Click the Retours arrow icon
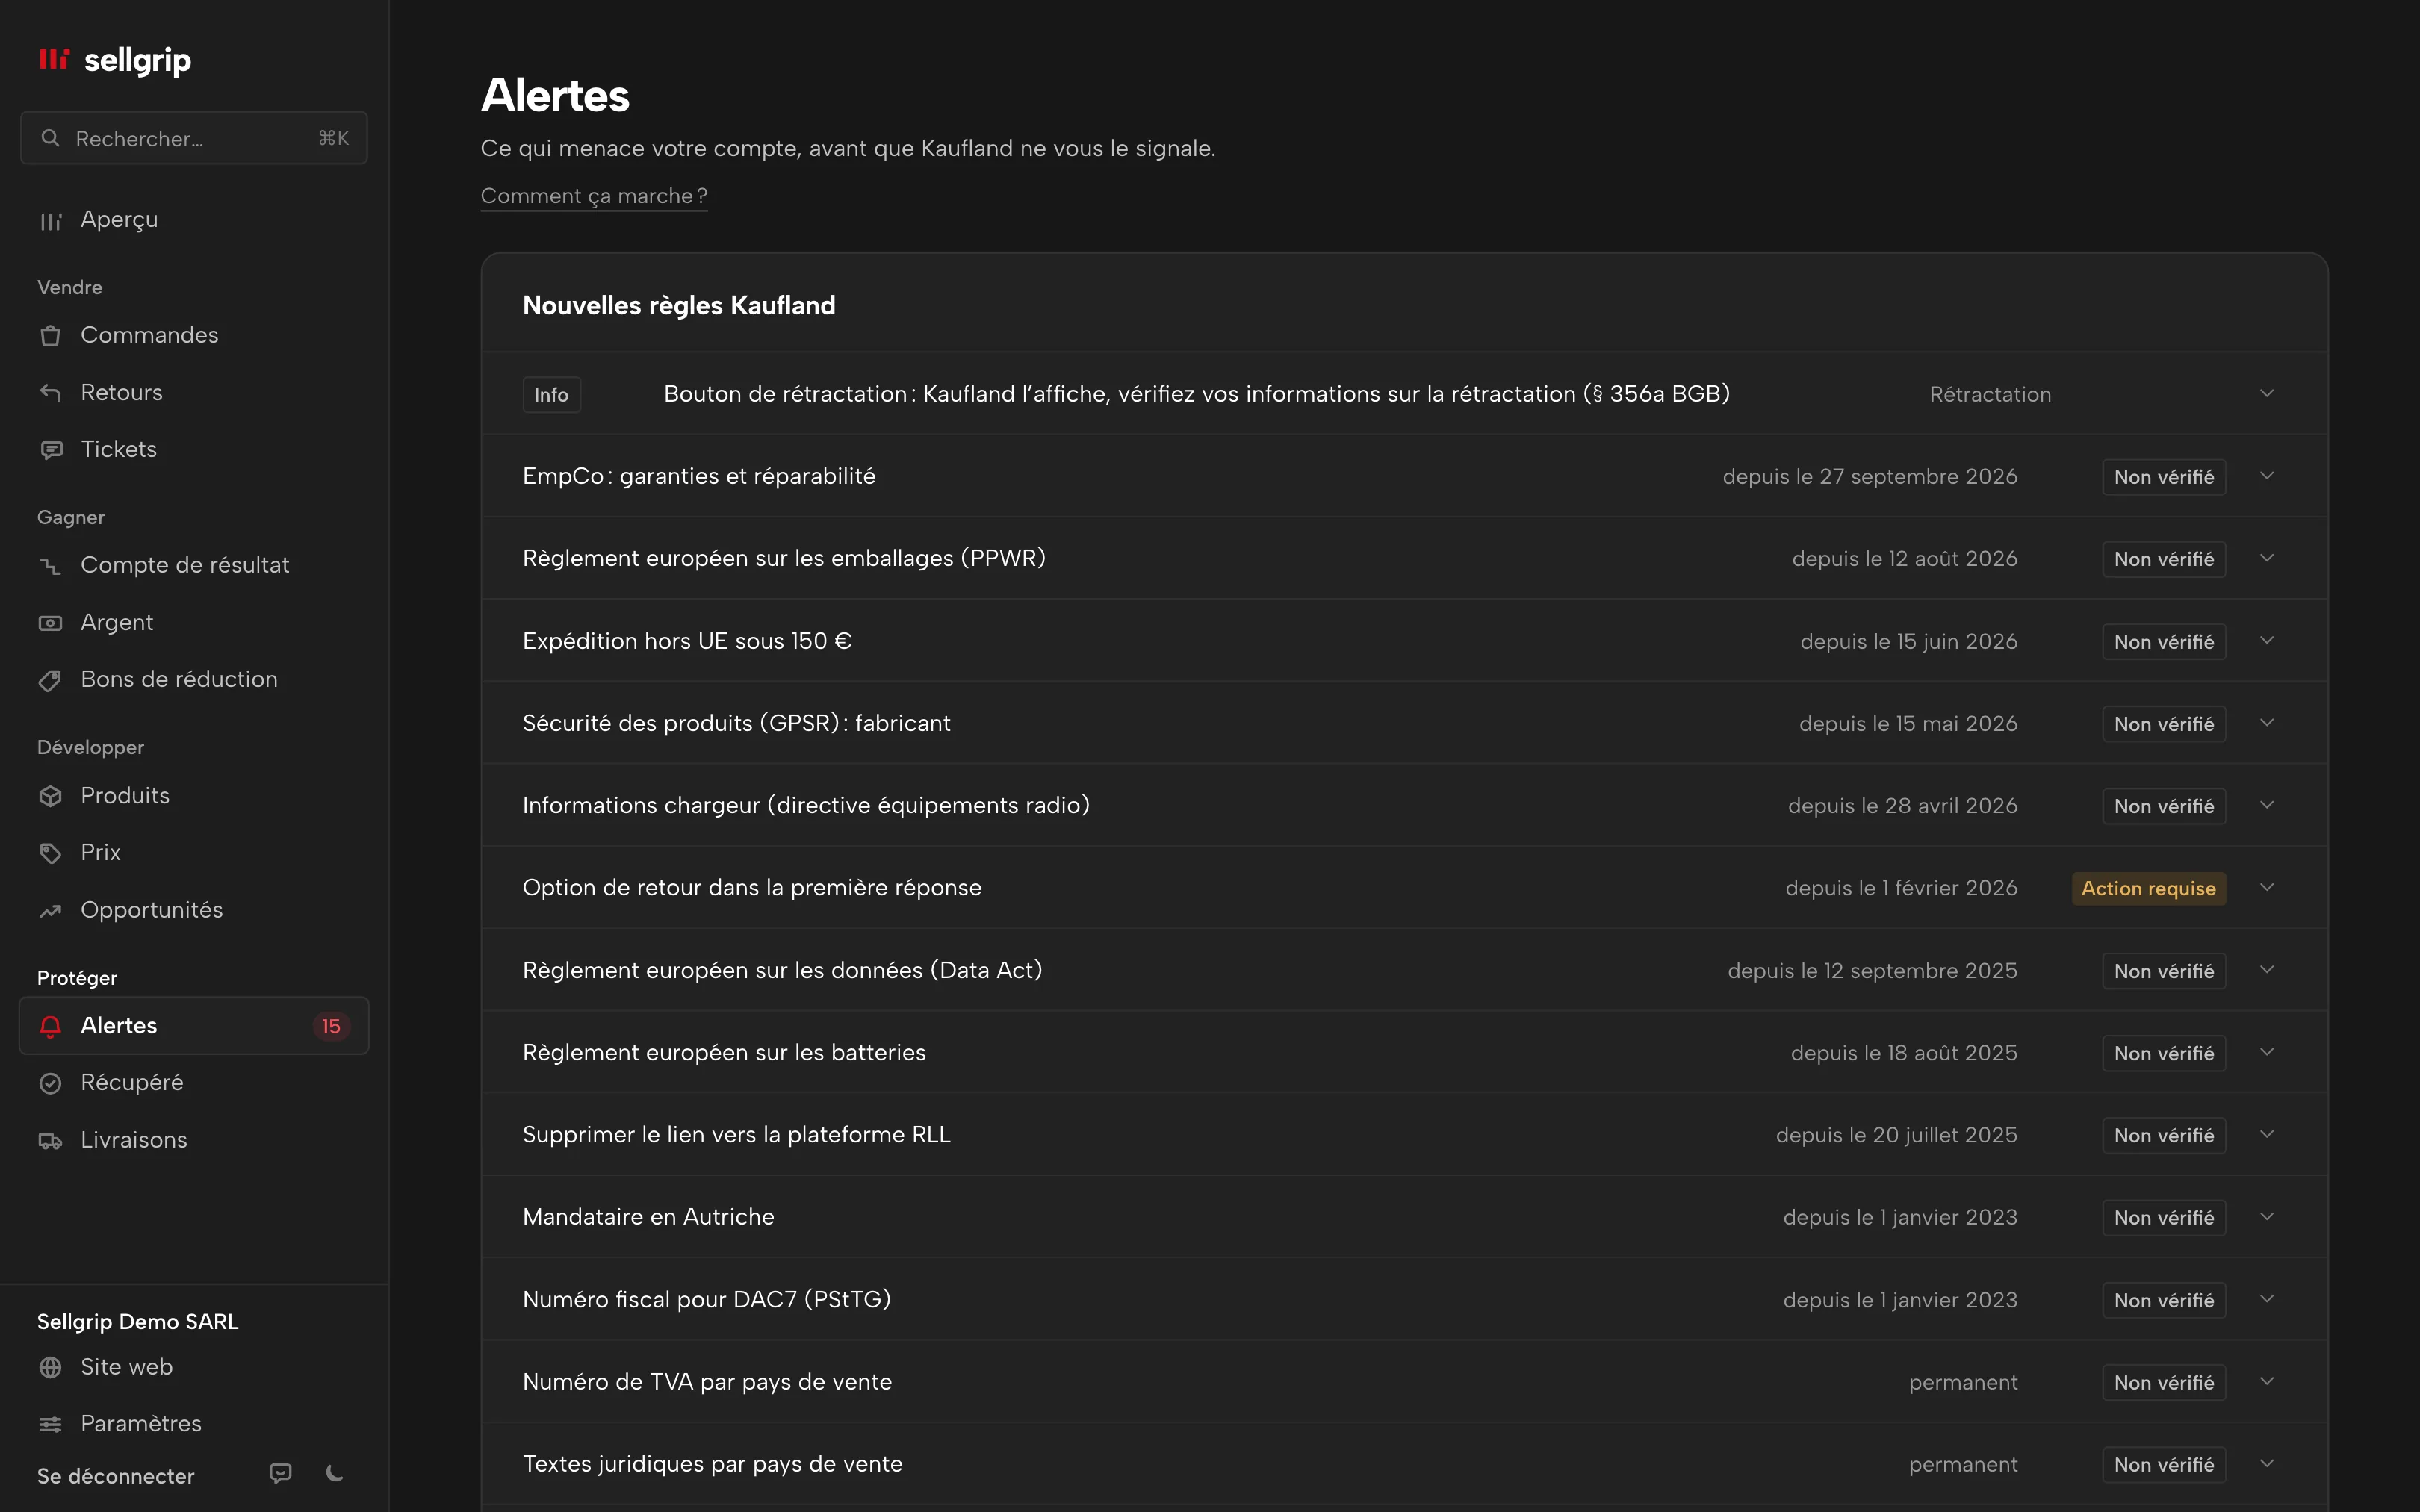The height and width of the screenshot is (1512, 2420). click(x=51, y=392)
